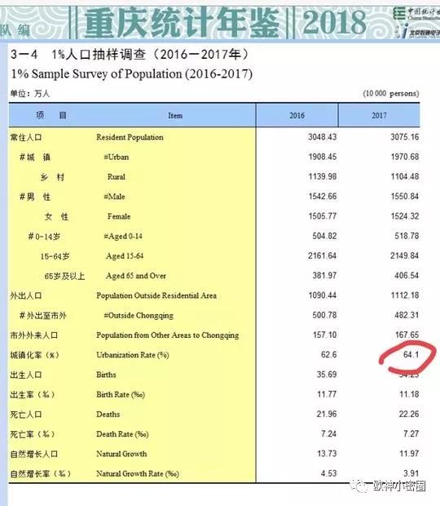Select value 1090.44 in 2016 column

tap(322, 295)
